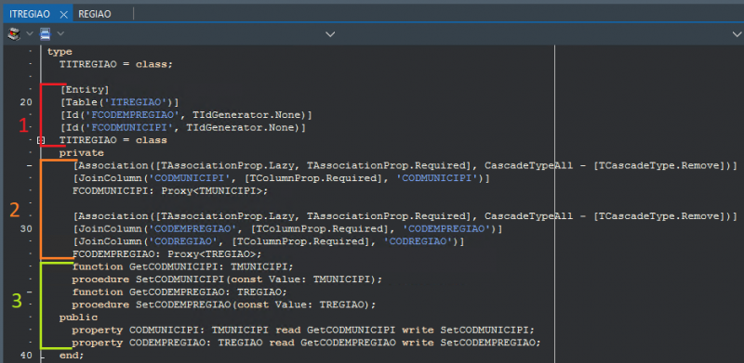This screenshot has height=363, width=744.
Task: Close the ITREGIAO tab
Action: (64, 14)
